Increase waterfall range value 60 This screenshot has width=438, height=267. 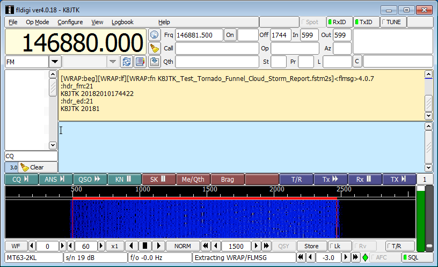pos(101,246)
